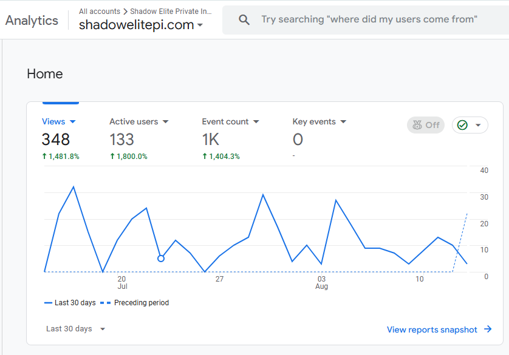Expand the Views metric dropdown arrow
Image resolution: width=509 pixels, height=355 pixels.
point(73,122)
